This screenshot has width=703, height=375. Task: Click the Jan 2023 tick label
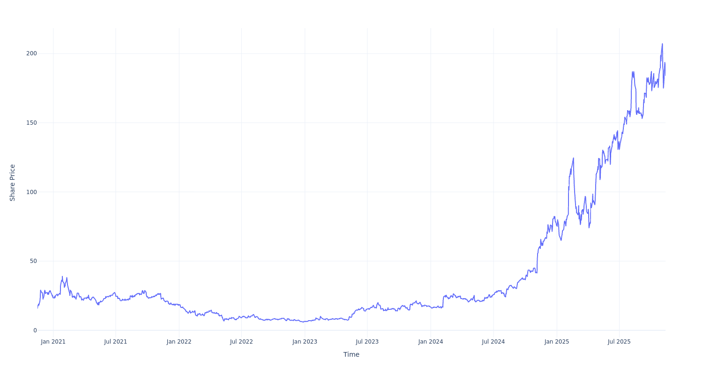coord(305,342)
